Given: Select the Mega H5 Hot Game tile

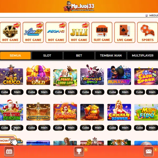Looking at the screenshot, I should point(56,32).
